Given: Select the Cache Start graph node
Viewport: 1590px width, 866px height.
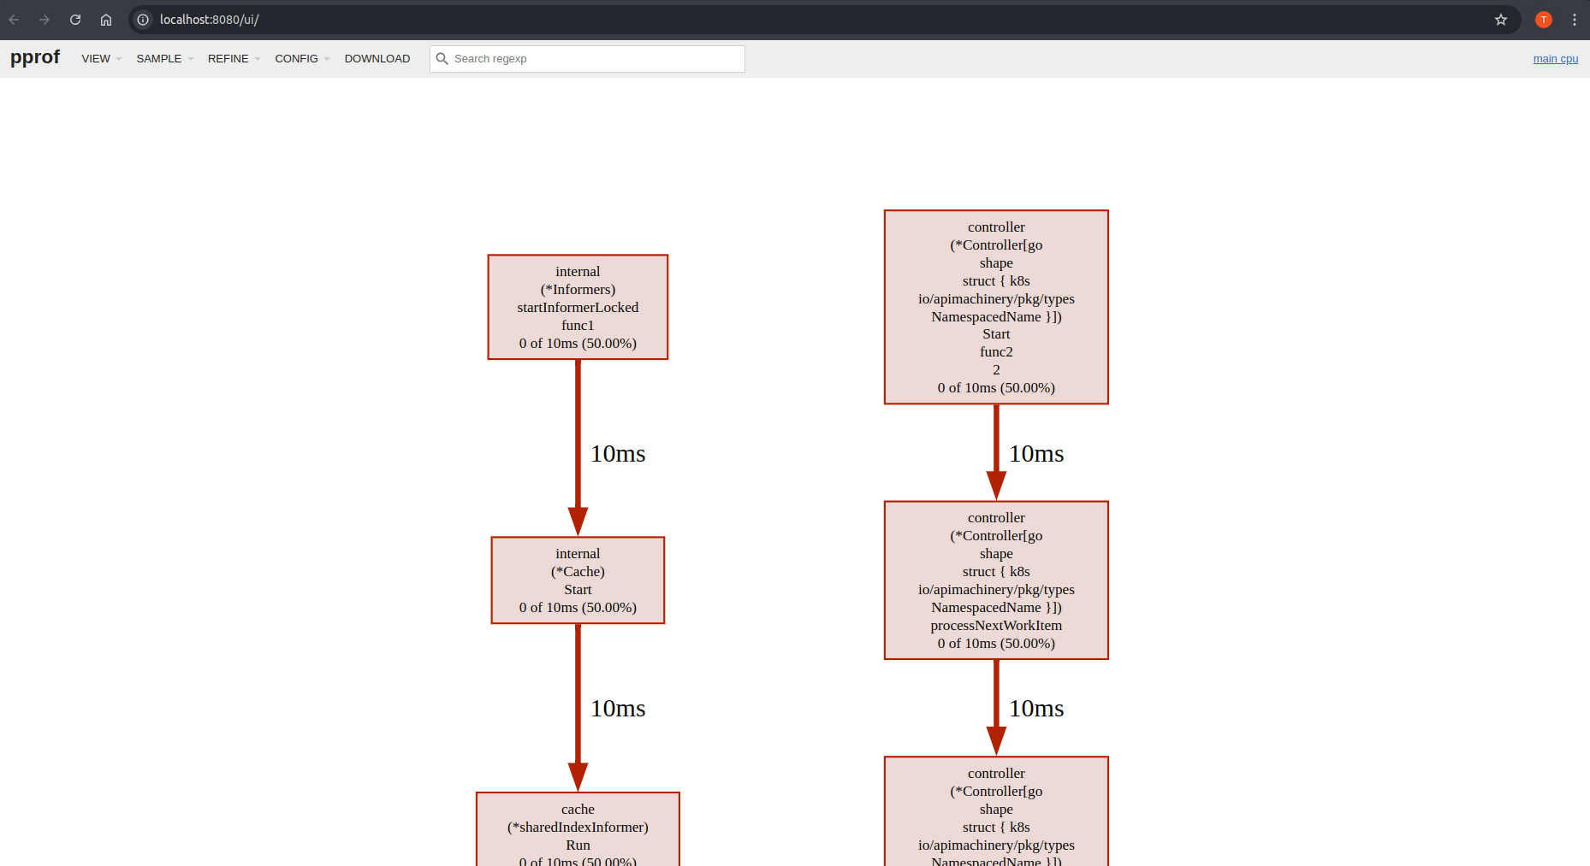Looking at the screenshot, I should [578, 580].
